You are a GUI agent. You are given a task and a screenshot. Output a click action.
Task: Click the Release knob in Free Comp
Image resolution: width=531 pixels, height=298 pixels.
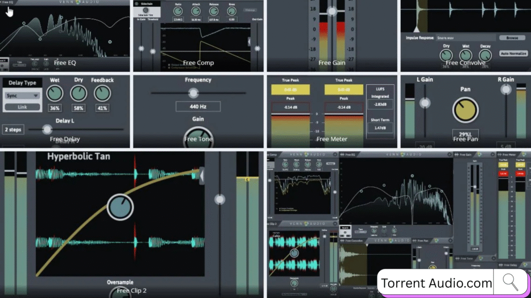[215, 11]
